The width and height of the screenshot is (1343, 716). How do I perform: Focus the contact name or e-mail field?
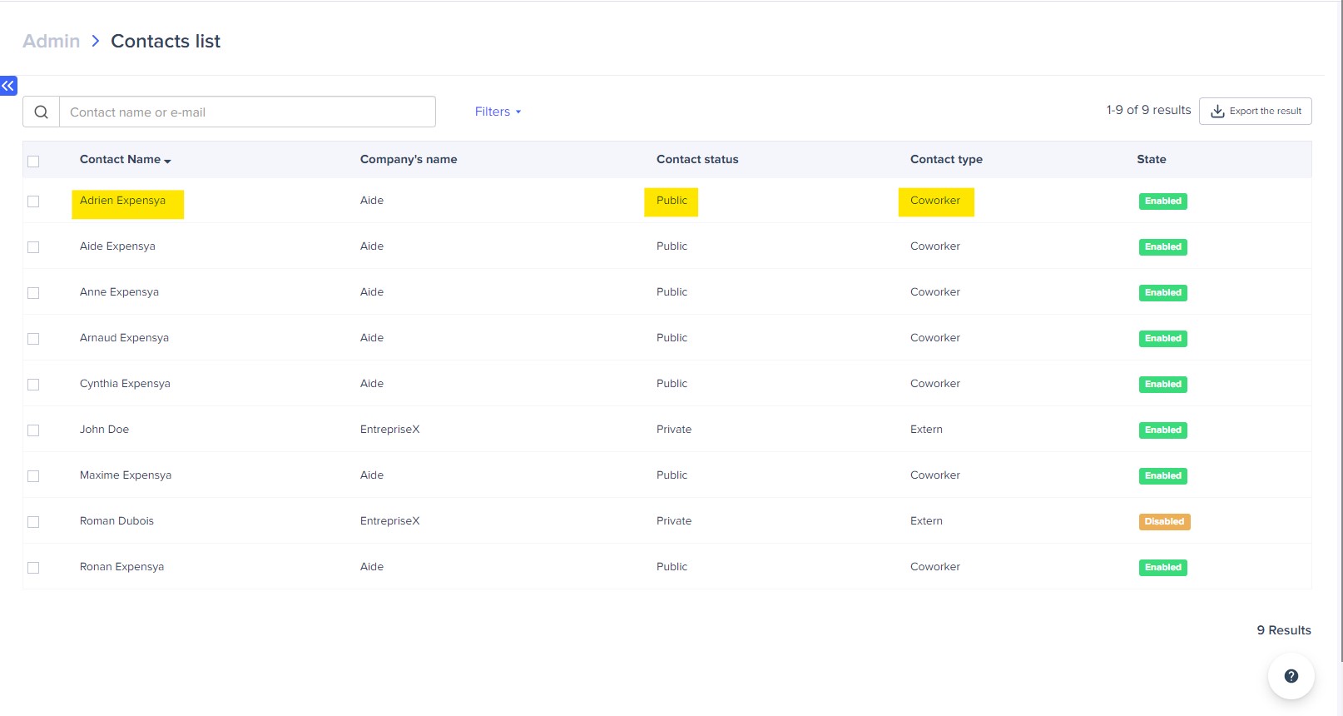click(x=247, y=112)
